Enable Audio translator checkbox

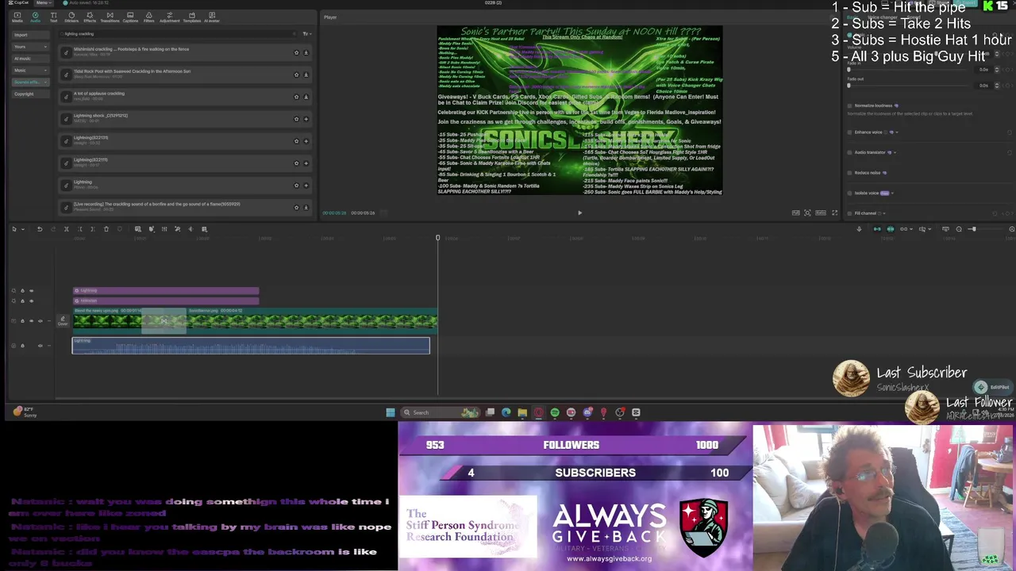(850, 152)
